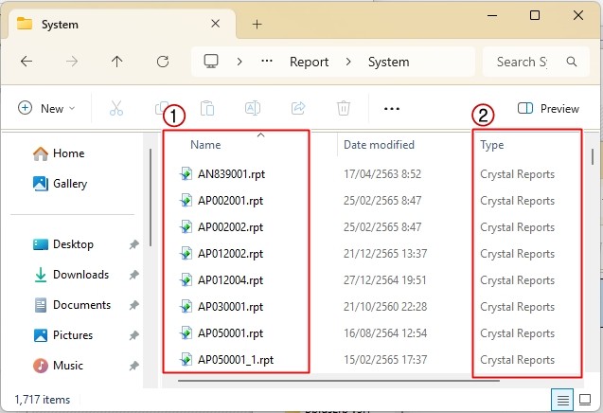Open See more options ellipsis menu
This screenshot has height=413, width=603.
392,109
